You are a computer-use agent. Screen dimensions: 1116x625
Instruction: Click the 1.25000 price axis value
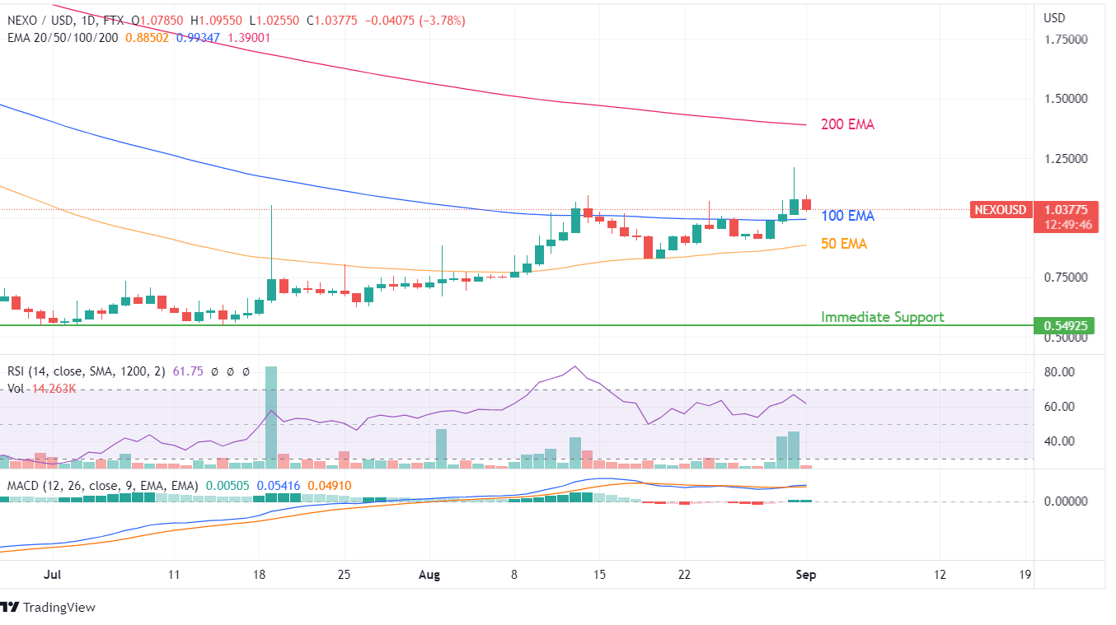click(1065, 158)
